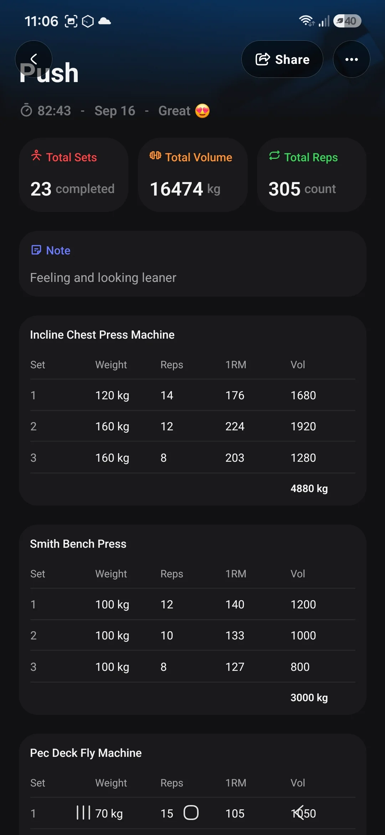Tap the Total Sets figure icon
The height and width of the screenshot is (835, 385).
coord(36,156)
